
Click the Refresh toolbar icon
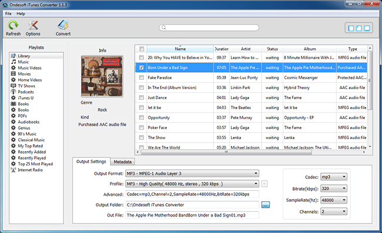13,25
